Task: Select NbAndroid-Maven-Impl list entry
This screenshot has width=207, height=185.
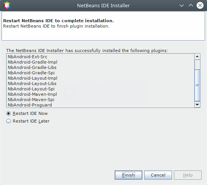Action: [x=100, y=94]
